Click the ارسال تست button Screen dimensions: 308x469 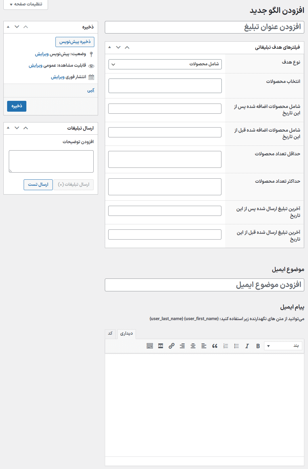click(x=38, y=184)
